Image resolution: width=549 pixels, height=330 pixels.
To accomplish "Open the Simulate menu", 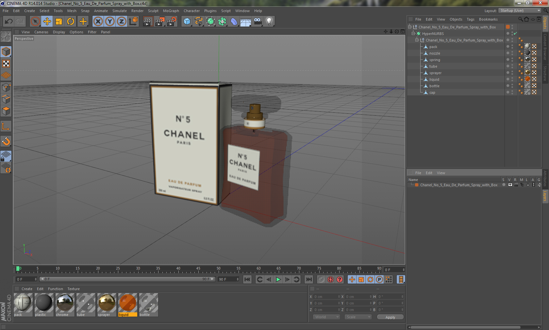I will [x=120, y=11].
